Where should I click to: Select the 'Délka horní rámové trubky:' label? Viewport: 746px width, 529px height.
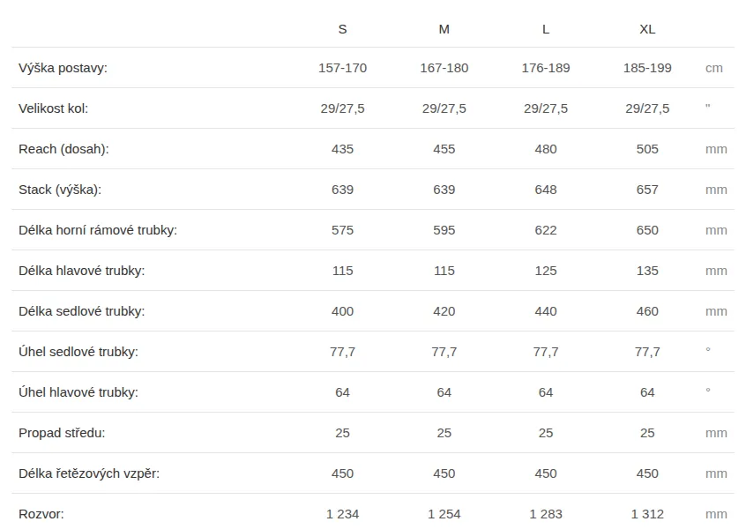click(98, 230)
